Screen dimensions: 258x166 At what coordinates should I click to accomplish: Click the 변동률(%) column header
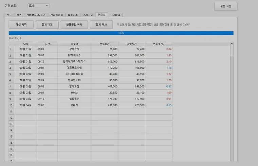(159, 44)
